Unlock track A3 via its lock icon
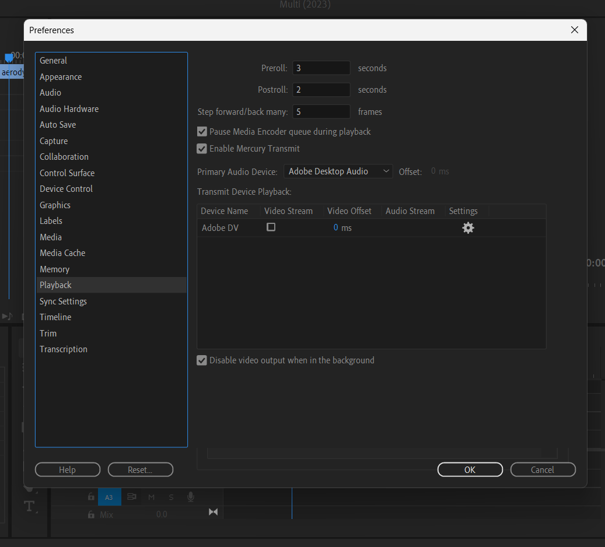The height and width of the screenshot is (547, 605). 91,497
